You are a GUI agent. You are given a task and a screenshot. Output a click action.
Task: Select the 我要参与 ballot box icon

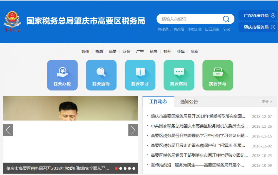pos(218,71)
